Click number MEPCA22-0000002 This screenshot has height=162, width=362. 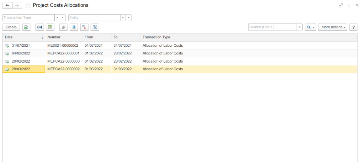[64, 69]
